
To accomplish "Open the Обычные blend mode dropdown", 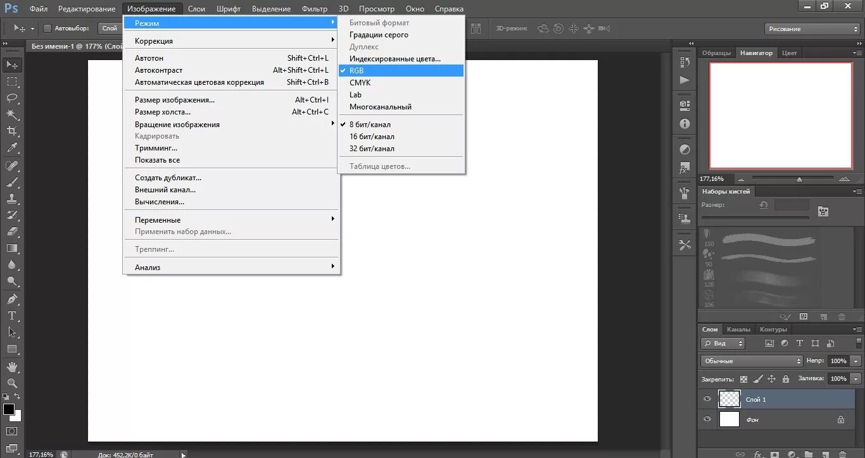I will [x=752, y=361].
